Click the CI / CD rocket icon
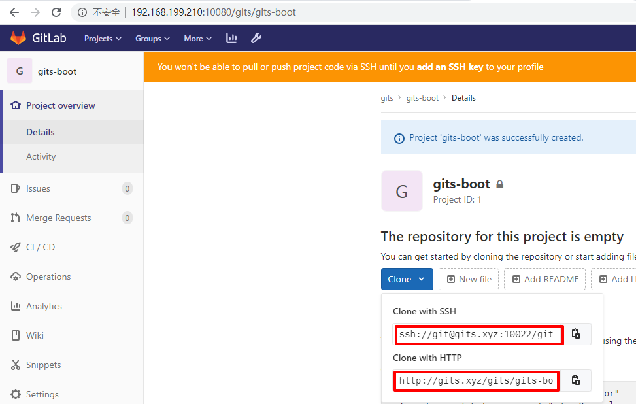 pyautogui.click(x=16, y=247)
